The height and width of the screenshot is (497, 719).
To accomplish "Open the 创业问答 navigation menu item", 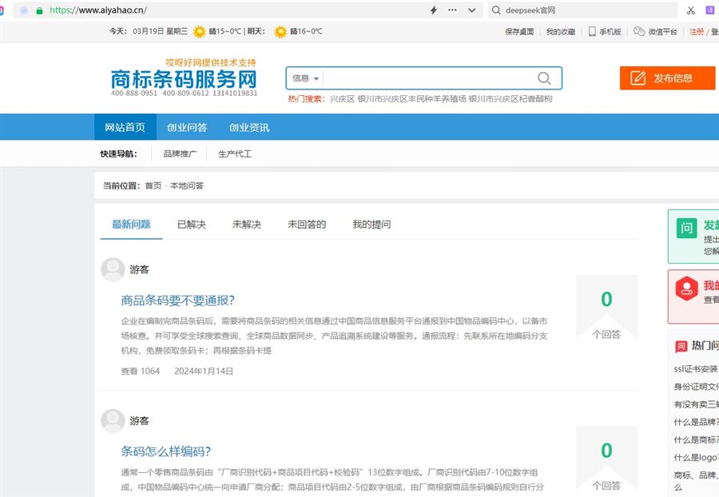I will [187, 128].
